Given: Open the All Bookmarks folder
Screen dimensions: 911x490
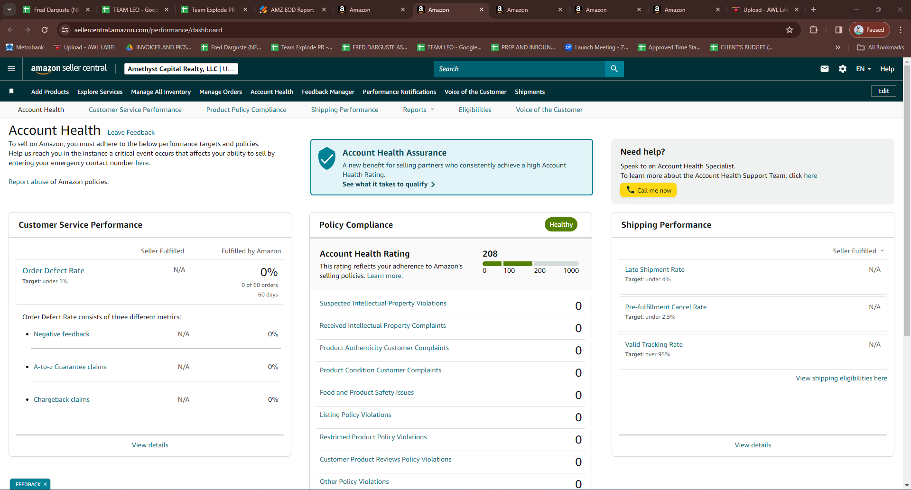Looking at the screenshot, I should pyautogui.click(x=881, y=47).
